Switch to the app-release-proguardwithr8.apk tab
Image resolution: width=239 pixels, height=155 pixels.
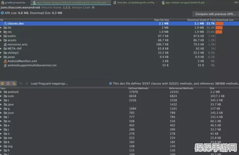click(185, 2)
